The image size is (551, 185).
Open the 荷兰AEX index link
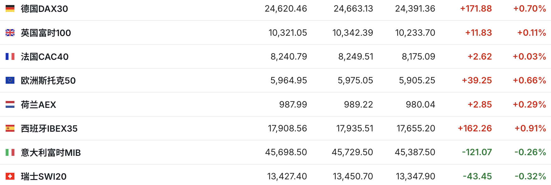point(38,105)
